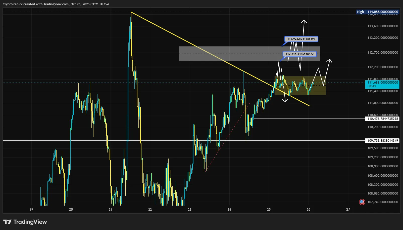Click the High 114,088 price label

378,12
